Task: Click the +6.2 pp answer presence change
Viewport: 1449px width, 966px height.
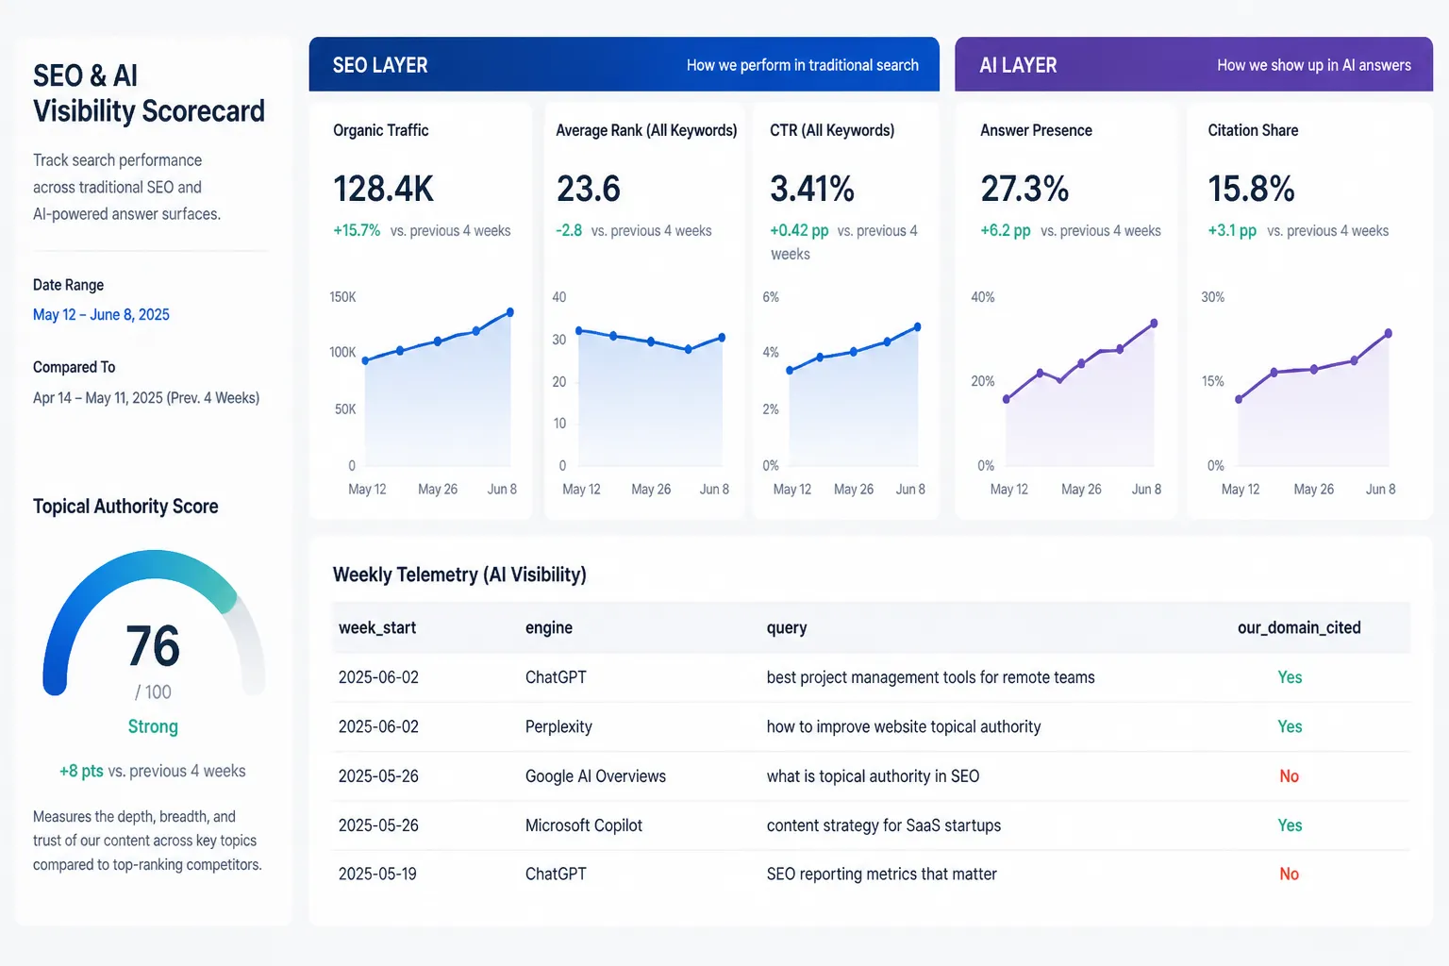Action: [x=1006, y=230]
